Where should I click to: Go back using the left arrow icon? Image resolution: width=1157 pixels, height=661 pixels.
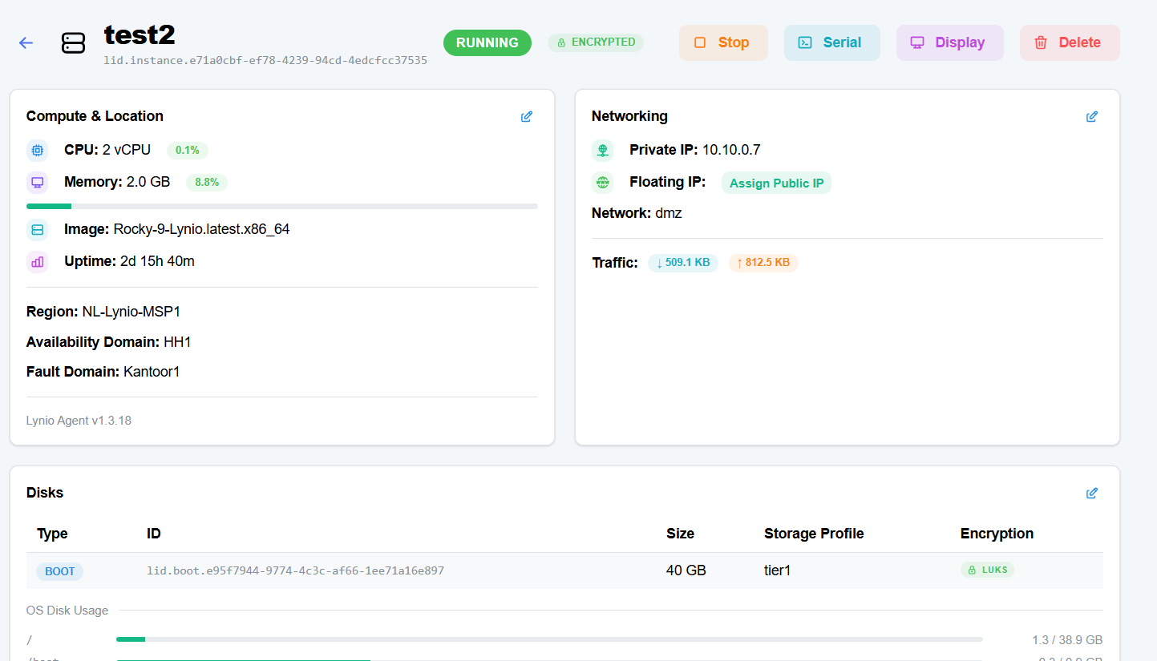tap(26, 43)
